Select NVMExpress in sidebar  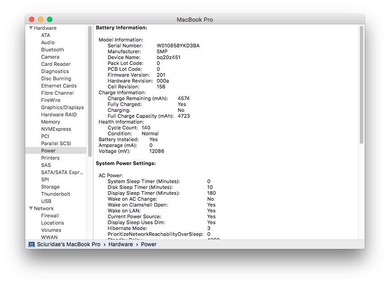tap(56, 129)
